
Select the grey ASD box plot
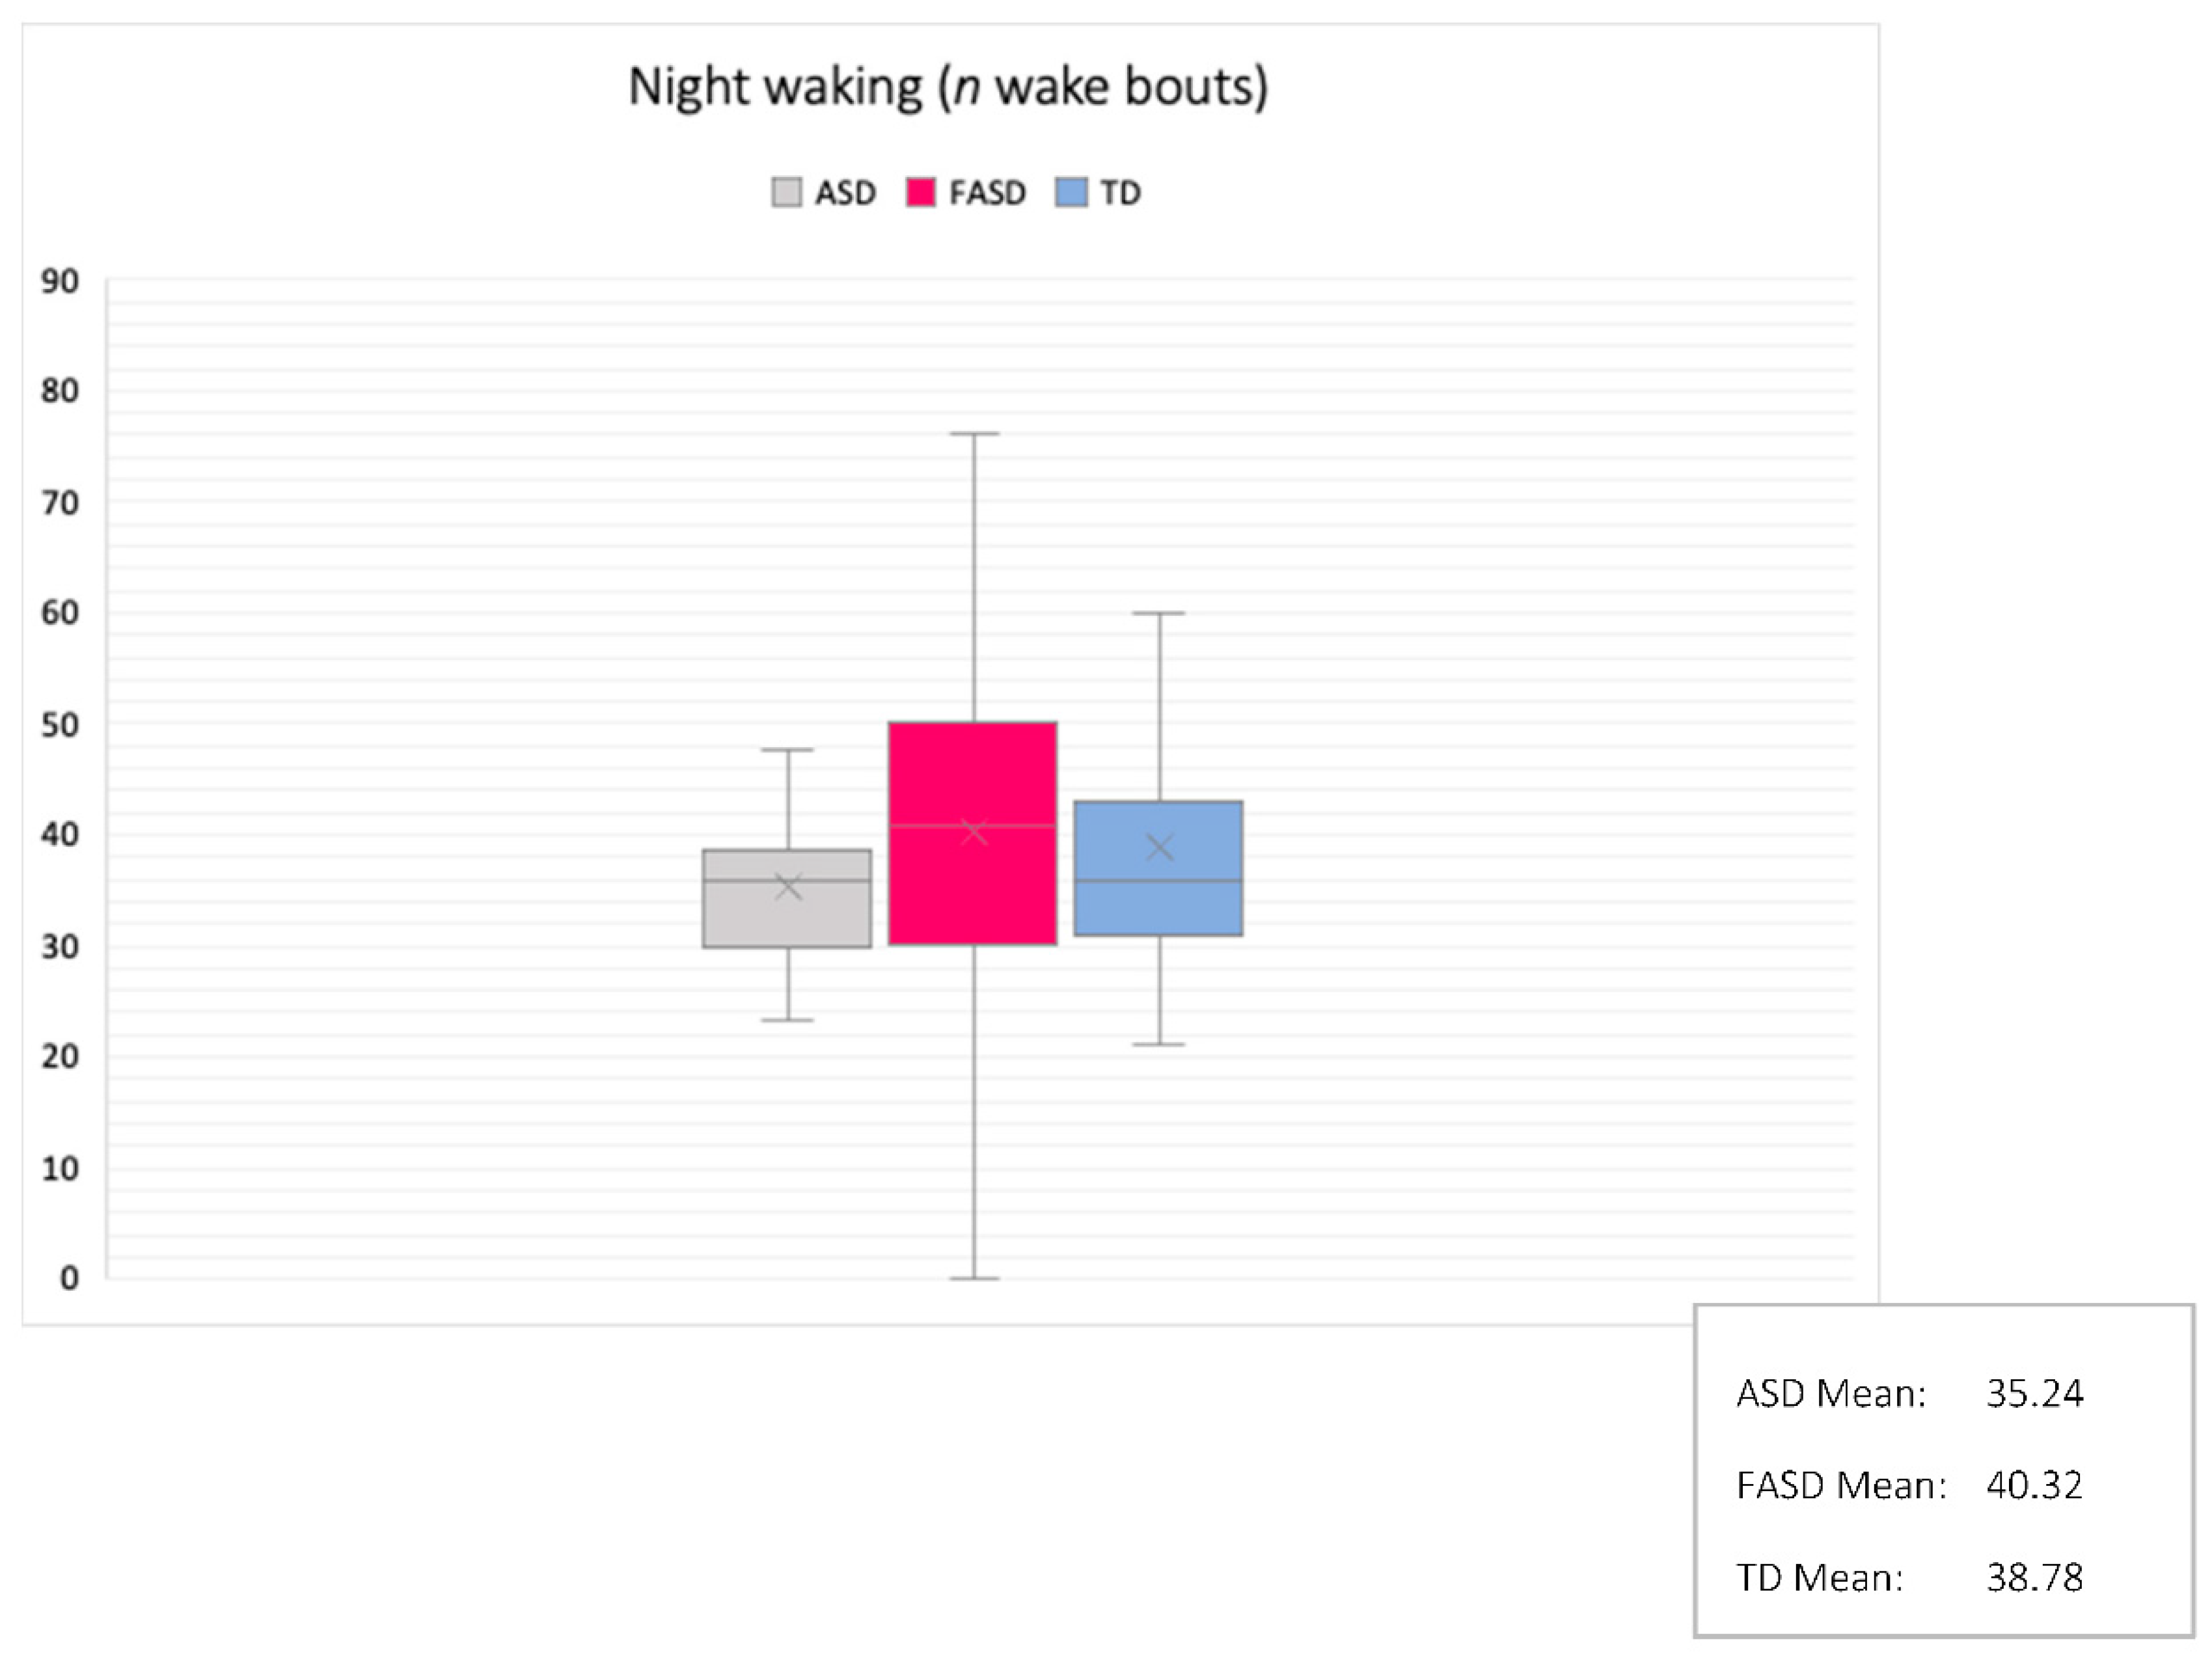click(x=787, y=898)
